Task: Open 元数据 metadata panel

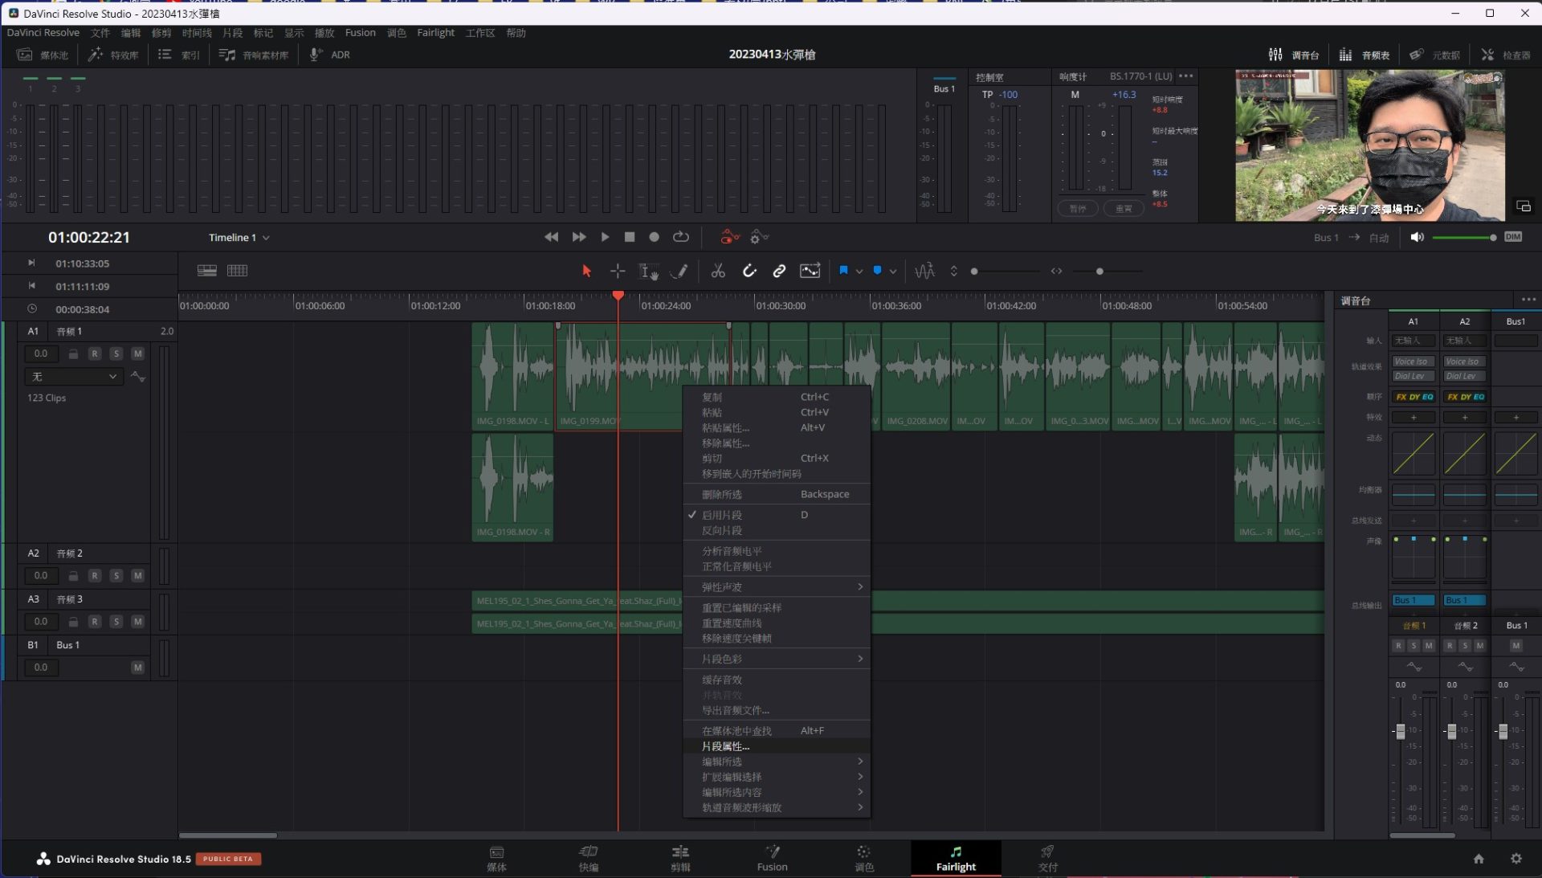Action: click(x=1434, y=55)
